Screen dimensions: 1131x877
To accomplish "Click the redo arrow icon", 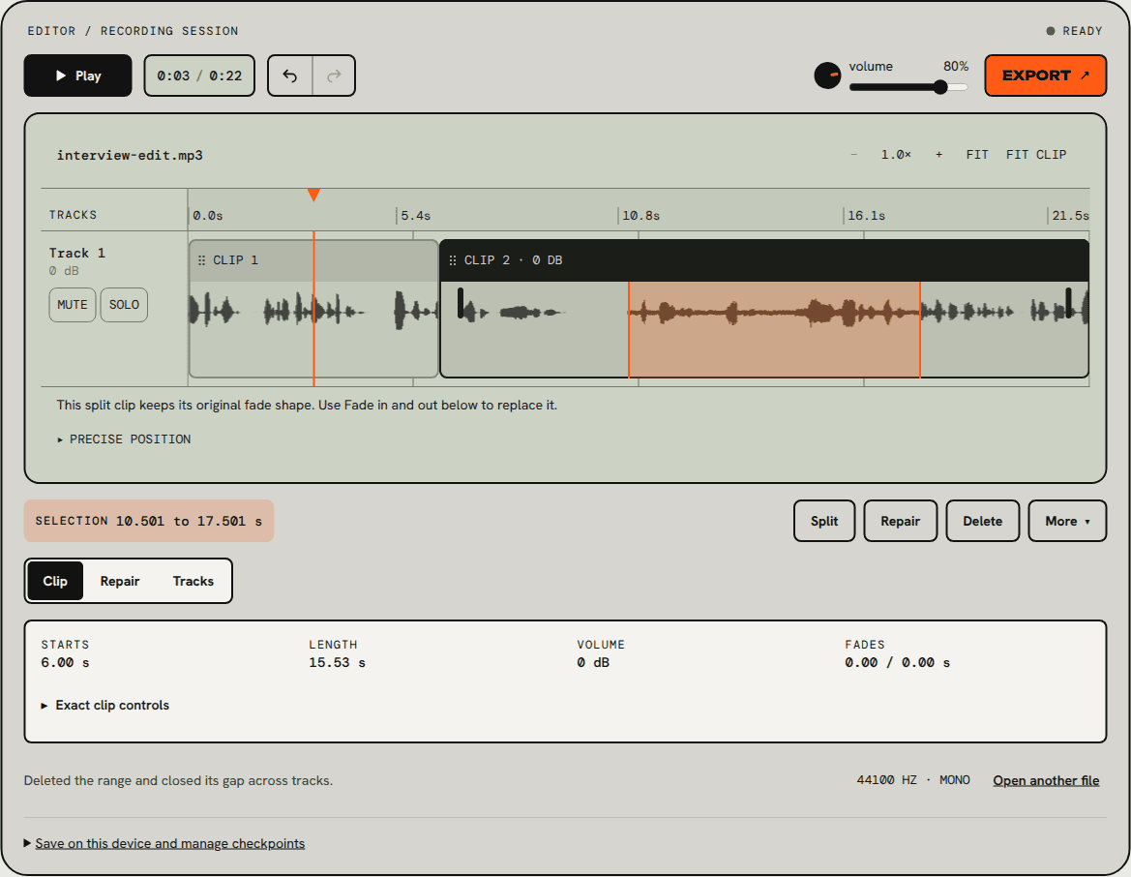I will pyautogui.click(x=334, y=76).
